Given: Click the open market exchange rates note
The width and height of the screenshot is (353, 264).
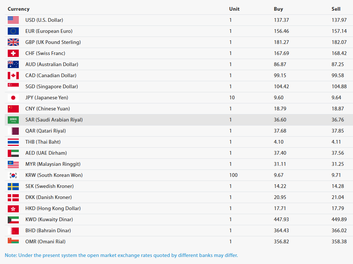Looking at the screenshot, I should coord(121,255).
